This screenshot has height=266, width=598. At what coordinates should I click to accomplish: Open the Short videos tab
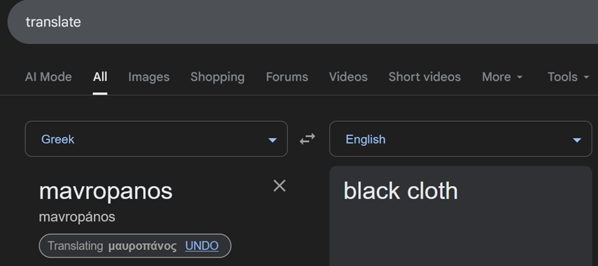(424, 77)
